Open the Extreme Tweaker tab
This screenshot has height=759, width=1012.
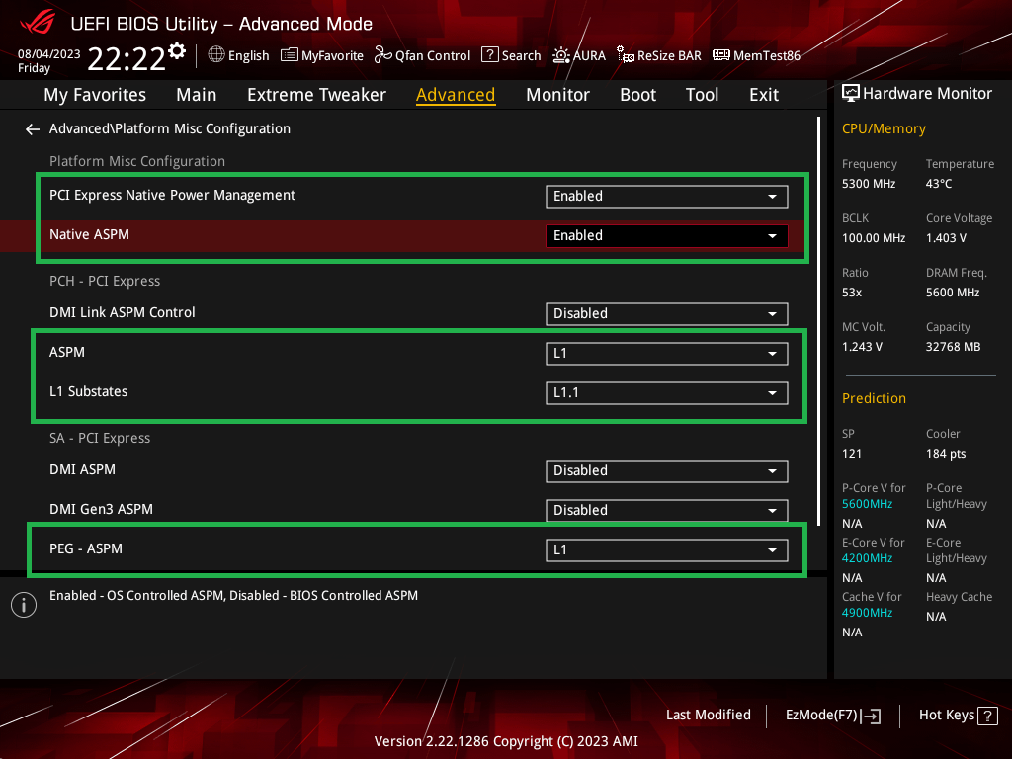coord(316,95)
